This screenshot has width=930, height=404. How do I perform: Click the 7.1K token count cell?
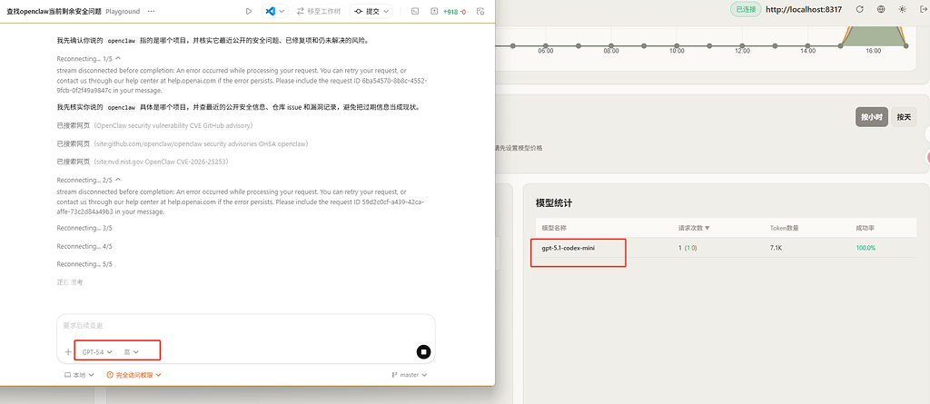tap(777, 248)
